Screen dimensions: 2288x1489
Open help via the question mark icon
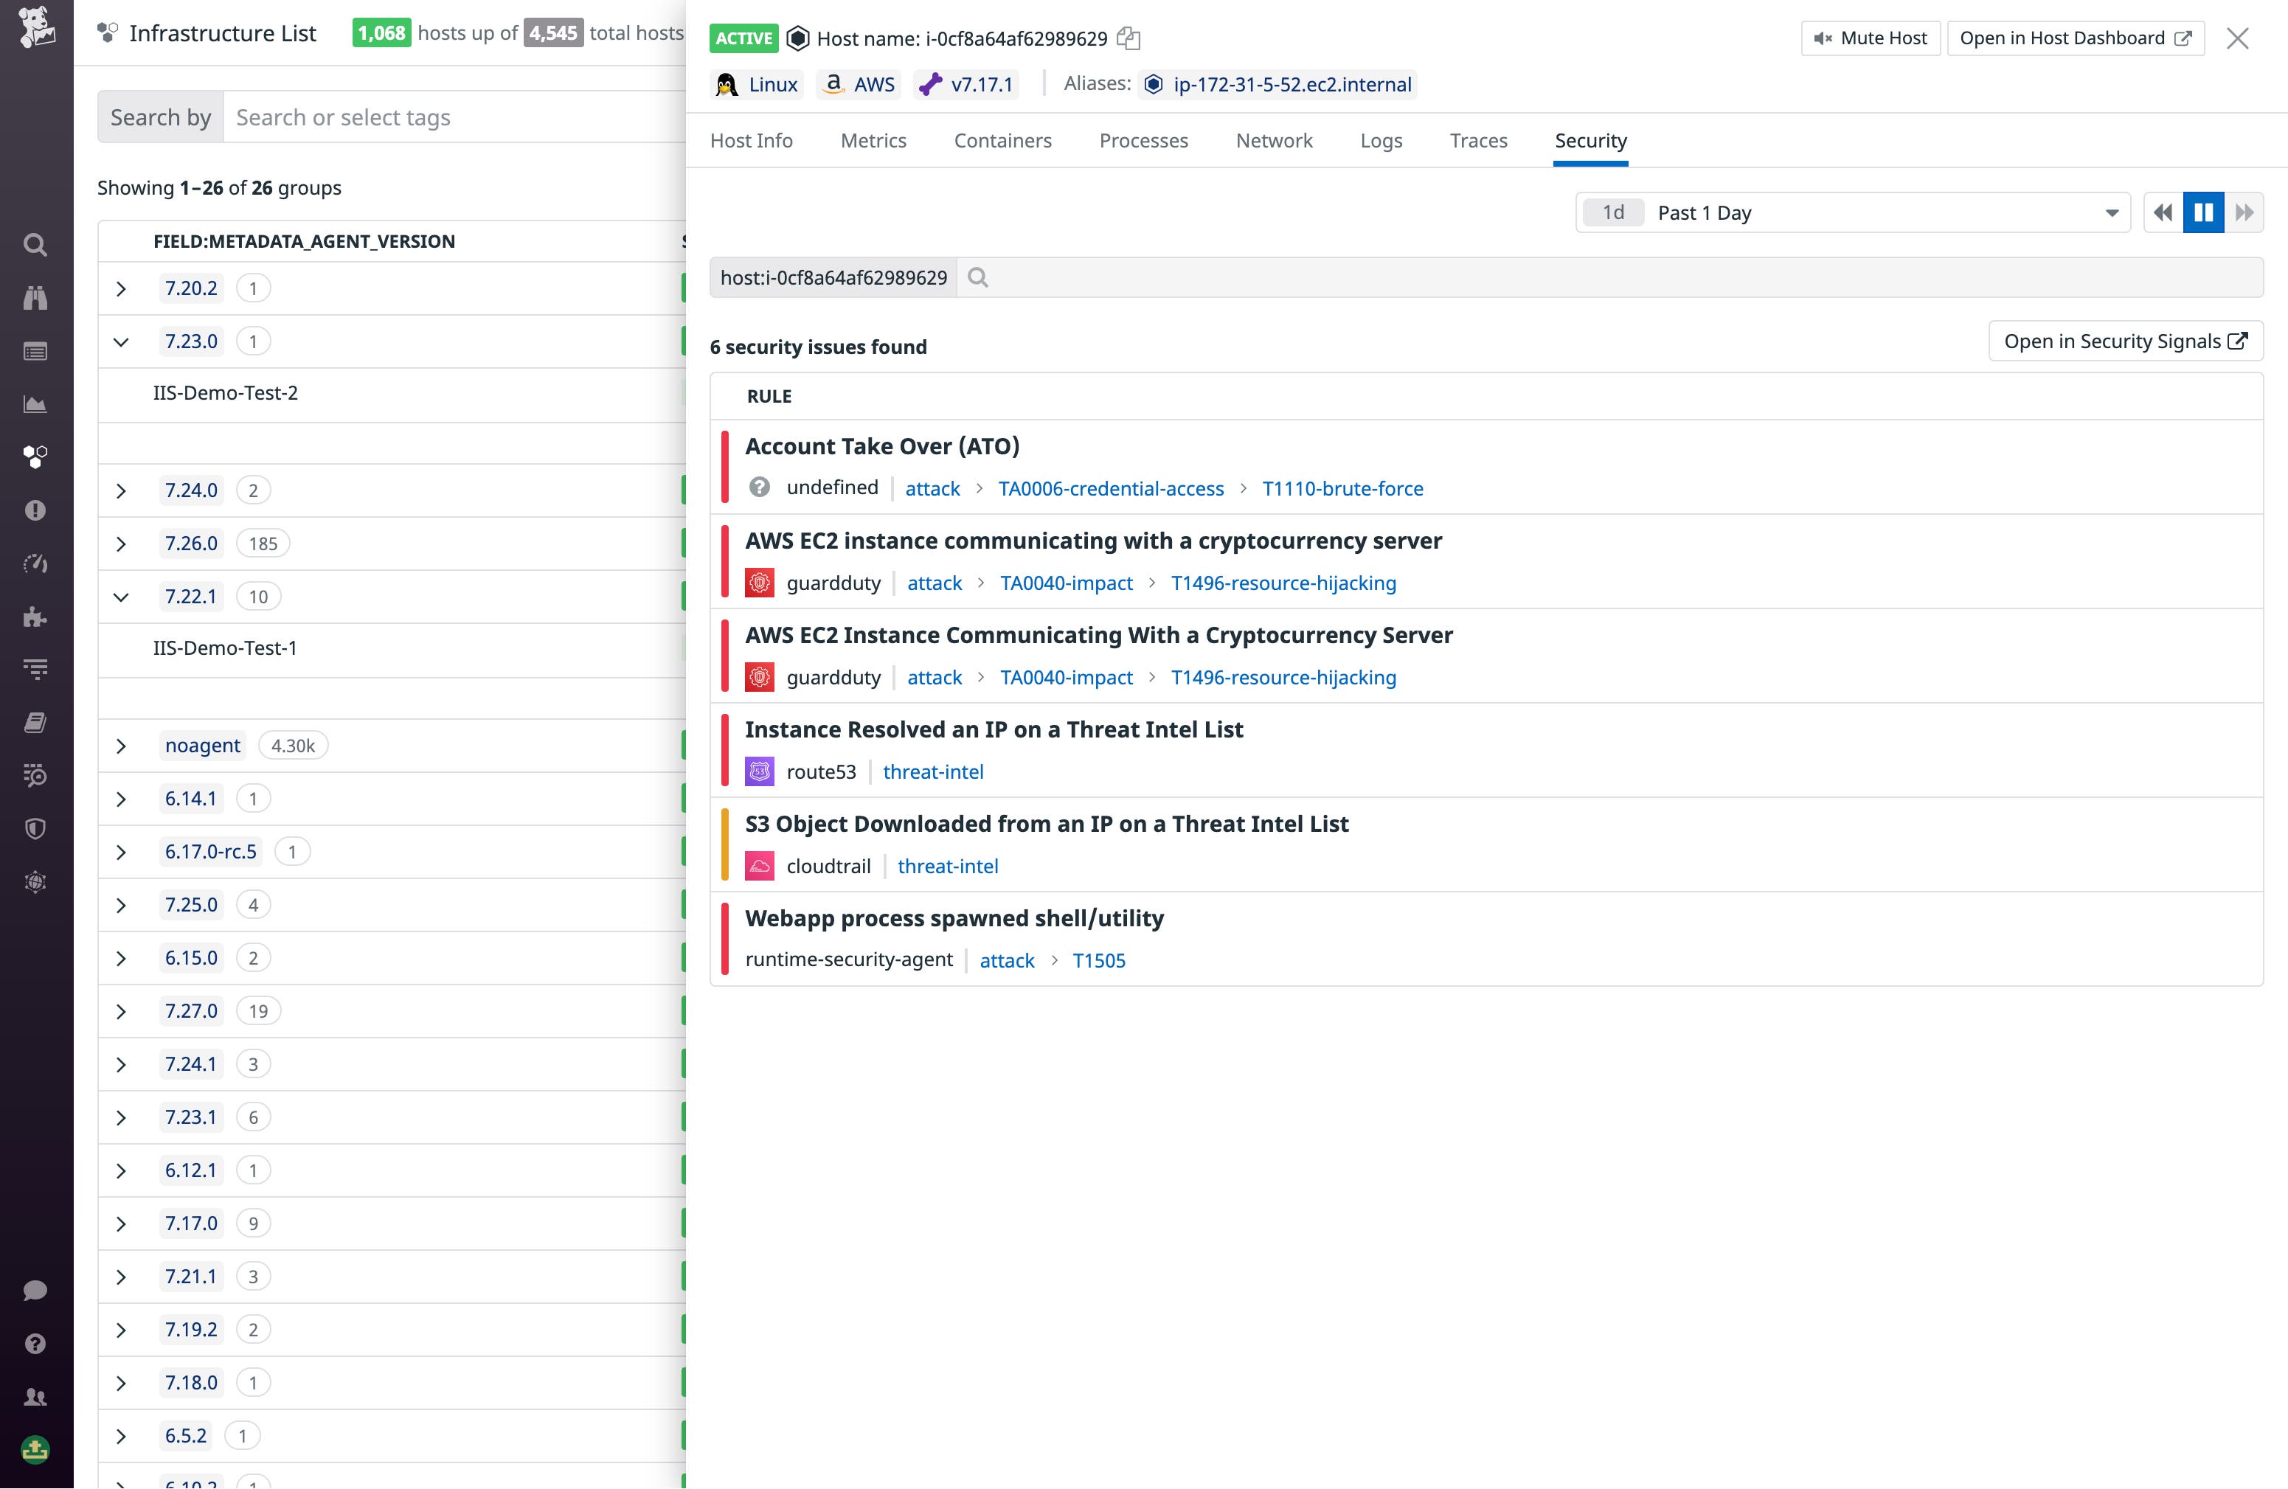coord(35,1342)
